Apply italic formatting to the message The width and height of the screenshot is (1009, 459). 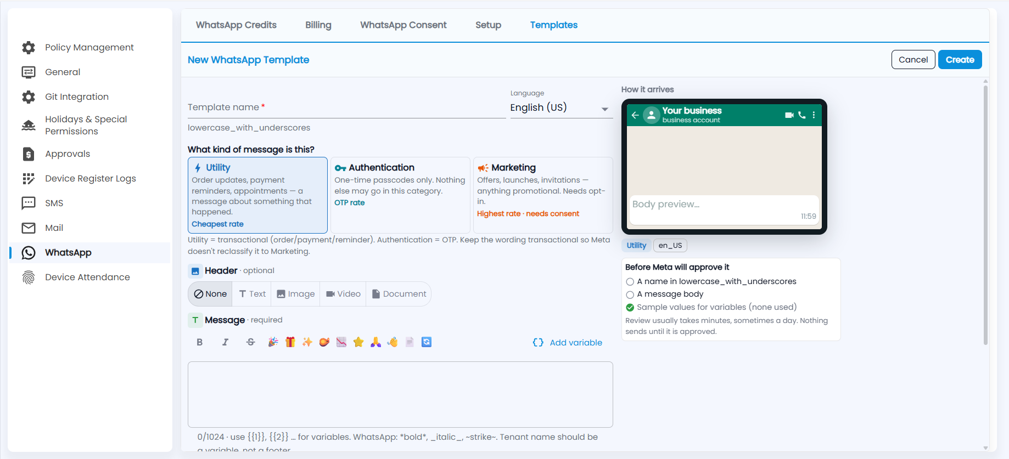point(225,342)
